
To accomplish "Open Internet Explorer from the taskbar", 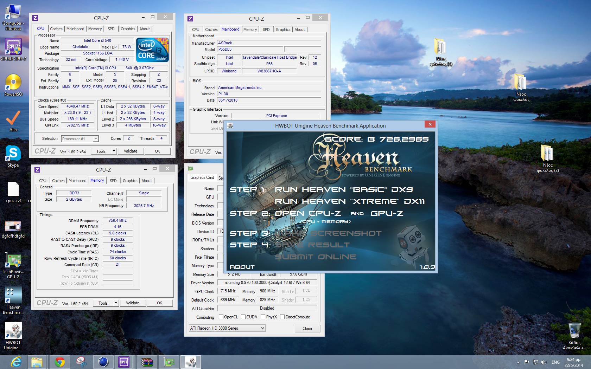I will click(x=16, y=362).
